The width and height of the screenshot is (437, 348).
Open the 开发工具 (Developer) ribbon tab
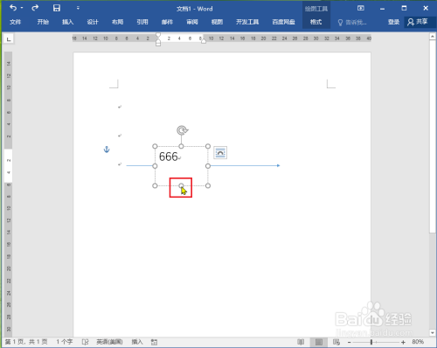coord(247,22)
